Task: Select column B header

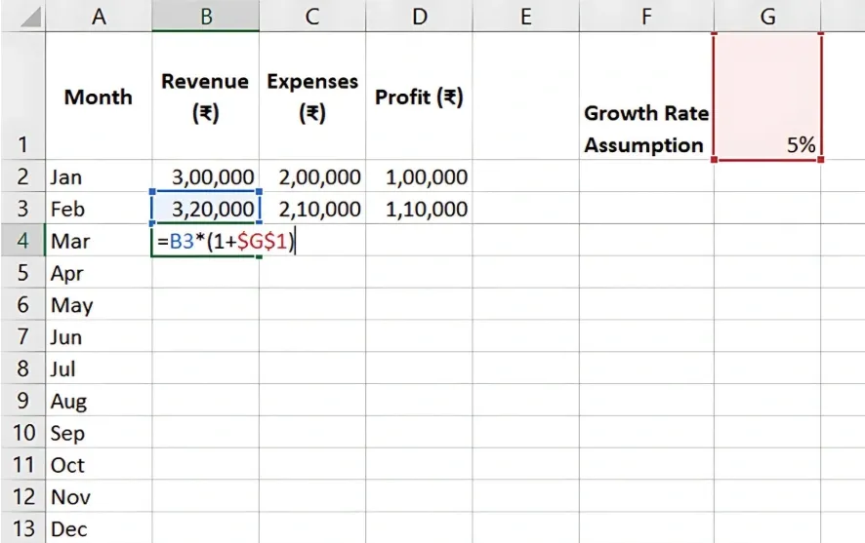Action: 205,16
